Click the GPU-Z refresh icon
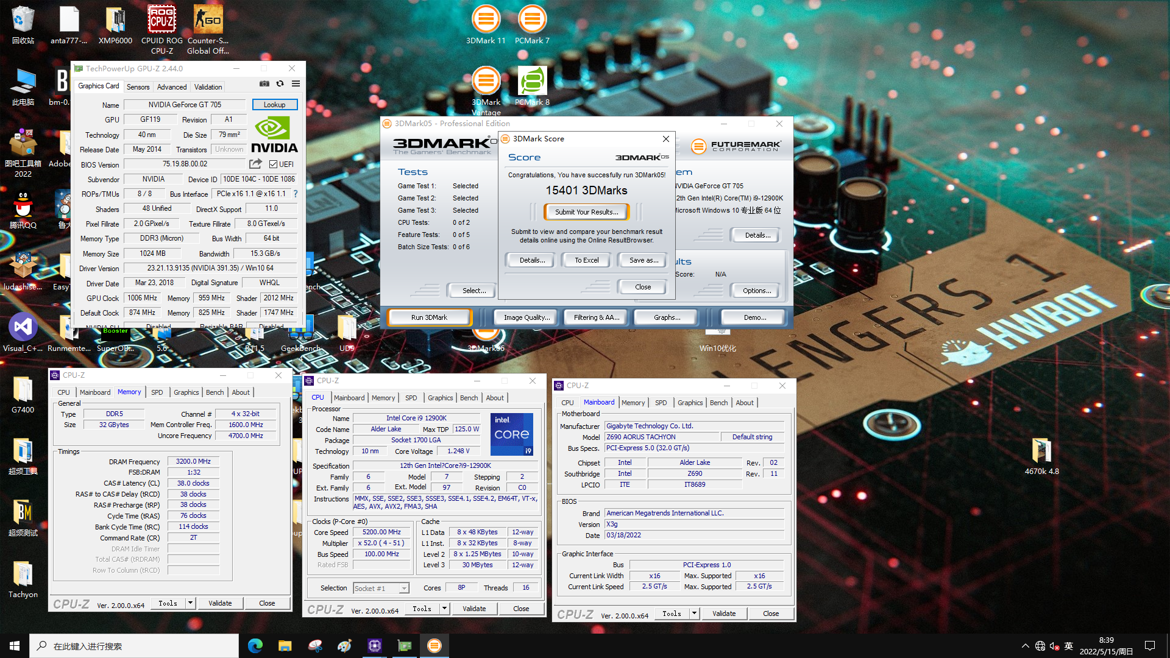The image size is (1170, 658). (280, 84)
